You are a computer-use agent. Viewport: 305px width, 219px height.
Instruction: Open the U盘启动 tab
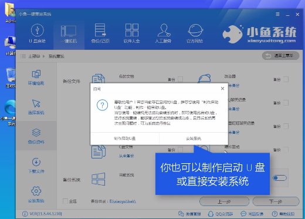[x=37, y=33]
